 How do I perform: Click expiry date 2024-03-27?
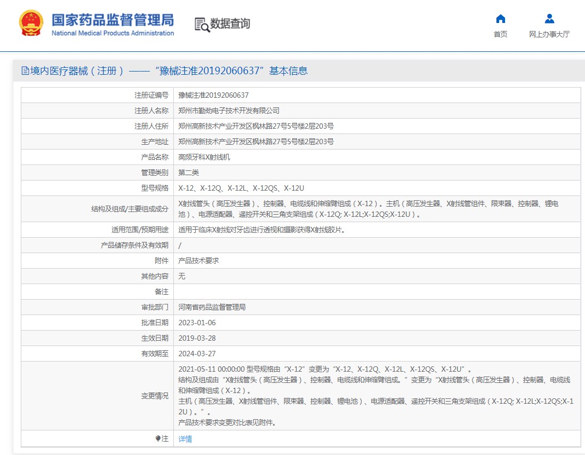point(197,354)
